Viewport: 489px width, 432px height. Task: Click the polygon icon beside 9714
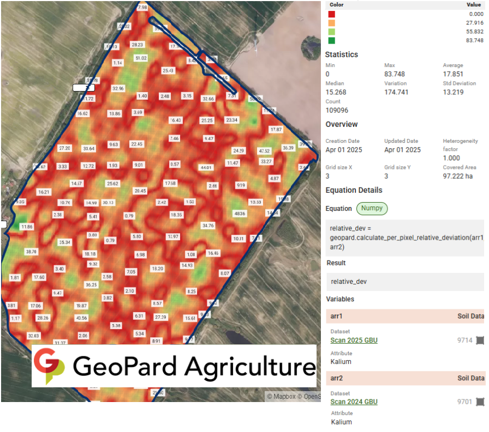[480, 340]
